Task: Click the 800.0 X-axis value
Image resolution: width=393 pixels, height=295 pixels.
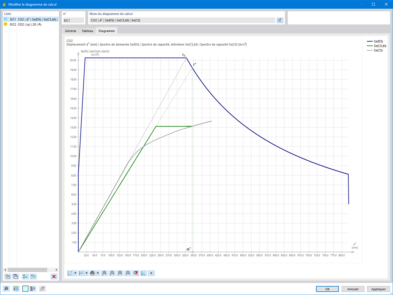Action: point(341,255)
